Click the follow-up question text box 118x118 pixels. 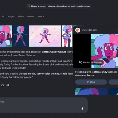pyautogui.click(x=44, y=105)
